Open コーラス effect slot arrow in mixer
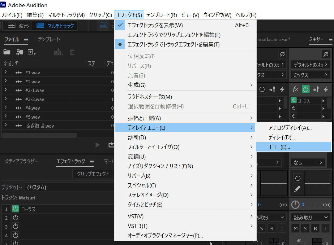The width and height of the screenshot is (334, 245). coord(323,101)
